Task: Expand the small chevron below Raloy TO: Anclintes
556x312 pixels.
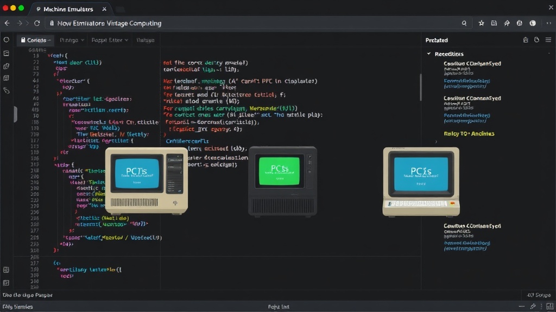Action: point(436,142)
